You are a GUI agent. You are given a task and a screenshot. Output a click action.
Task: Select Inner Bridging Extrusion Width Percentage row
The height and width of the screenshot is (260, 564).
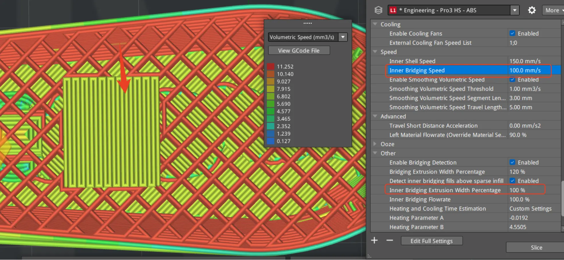tap(466, 190)
